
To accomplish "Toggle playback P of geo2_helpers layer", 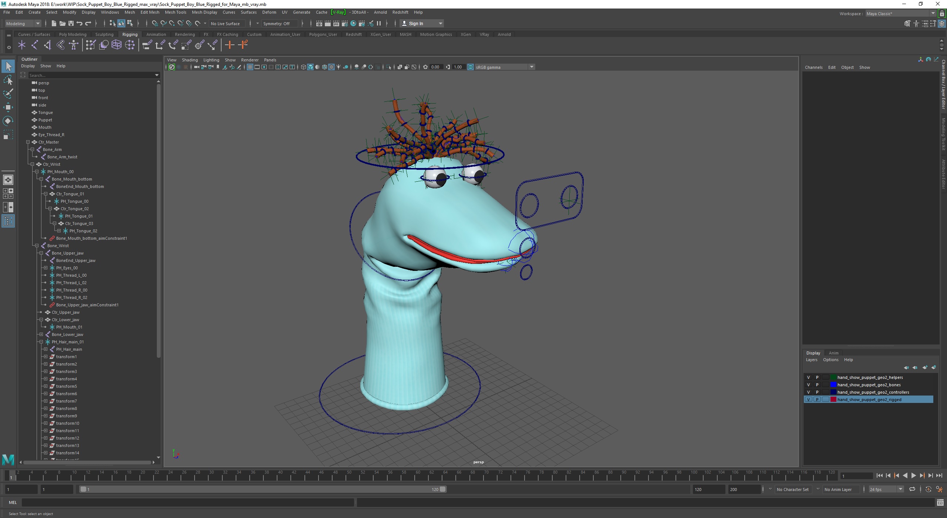I will [817, 377].
